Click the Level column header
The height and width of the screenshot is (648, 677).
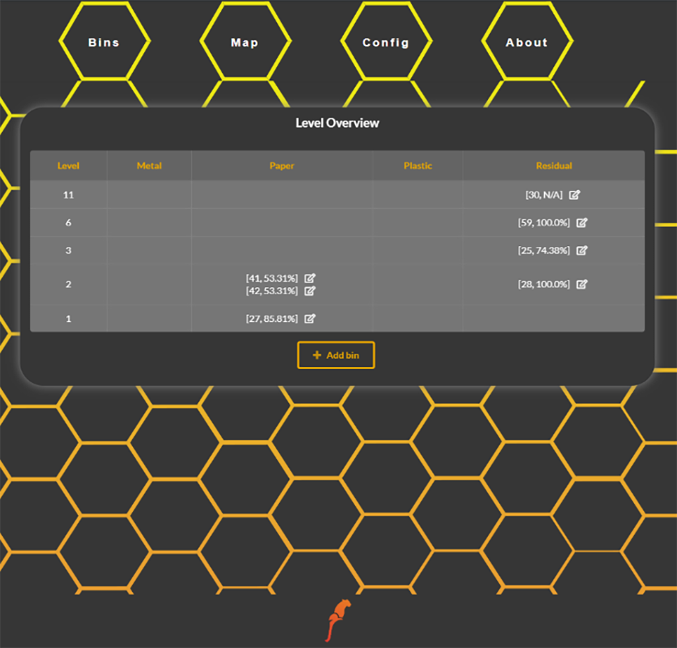68,166
